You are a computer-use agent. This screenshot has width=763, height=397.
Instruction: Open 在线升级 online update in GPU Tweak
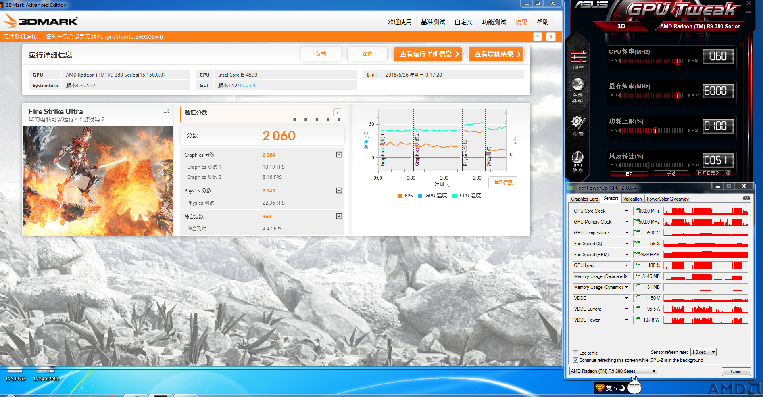(578, 91)
